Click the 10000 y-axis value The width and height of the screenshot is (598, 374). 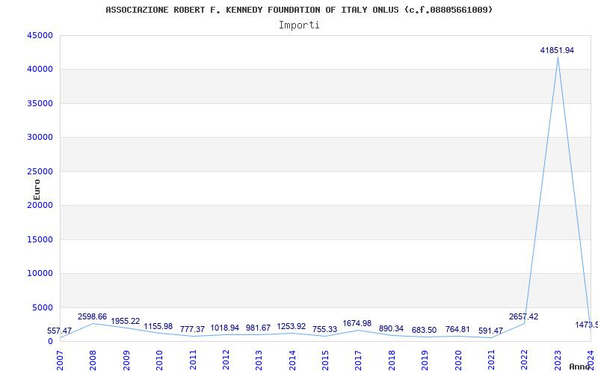coord(40,274)
